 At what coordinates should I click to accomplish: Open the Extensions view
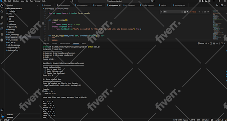(2, 29)
